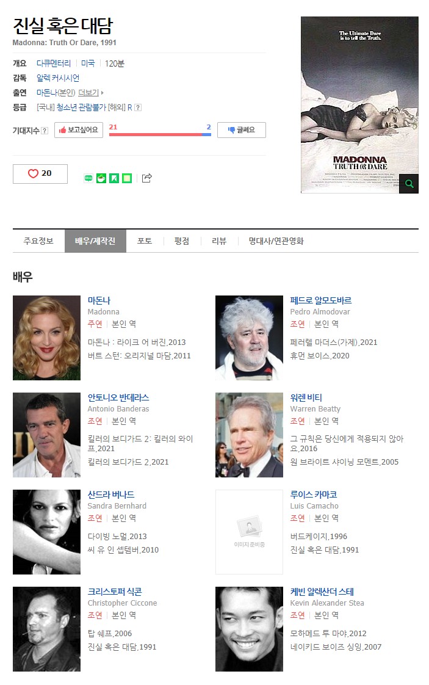Click help icon beside 기대지수
429x685 pixels.
tap(45, 131)
